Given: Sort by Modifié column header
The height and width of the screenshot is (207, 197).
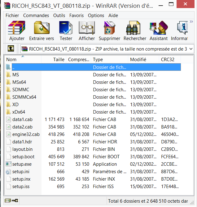Looking at the screenshot, I should coord(144,60).
